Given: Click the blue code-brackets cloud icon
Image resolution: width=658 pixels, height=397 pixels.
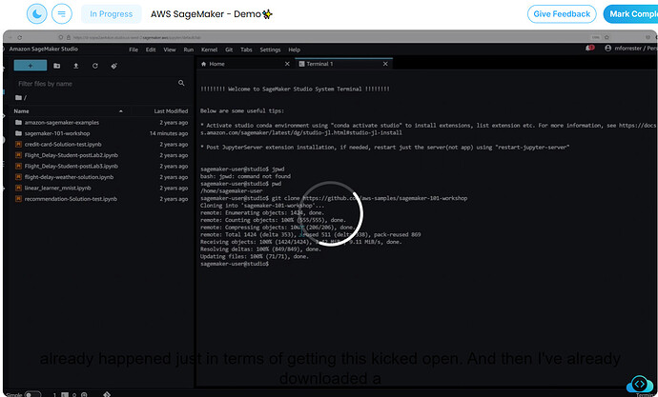Looking at the screenshot, I should pos(639,384).
